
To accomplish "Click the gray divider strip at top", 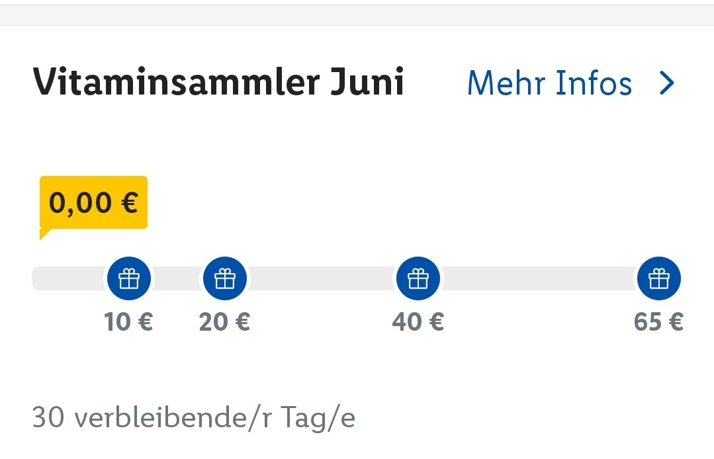I will coord(357,15).
